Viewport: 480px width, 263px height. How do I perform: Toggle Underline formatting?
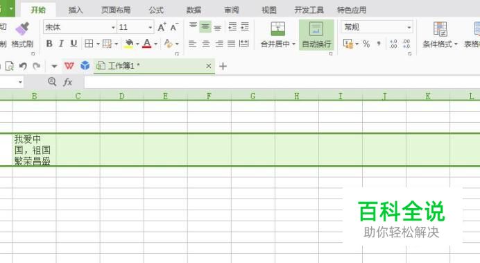[74, 44]
